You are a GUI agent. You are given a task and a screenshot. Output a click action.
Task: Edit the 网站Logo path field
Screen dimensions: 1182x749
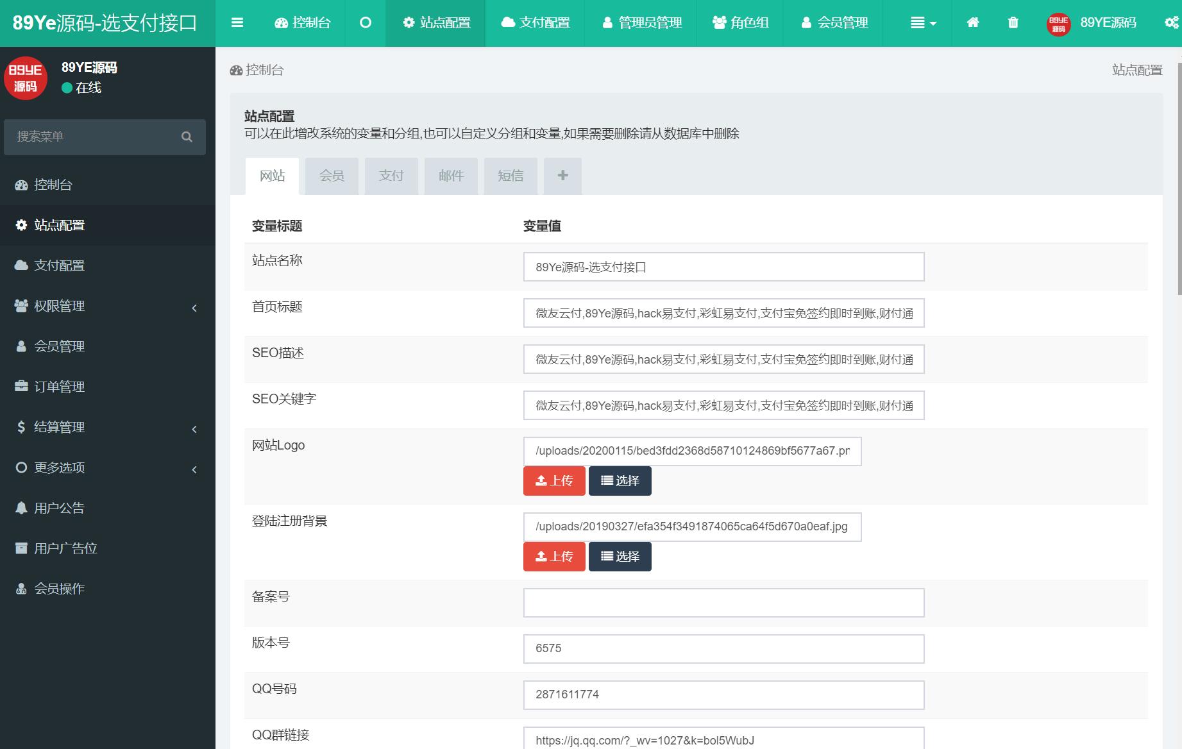tap(692, 451)
